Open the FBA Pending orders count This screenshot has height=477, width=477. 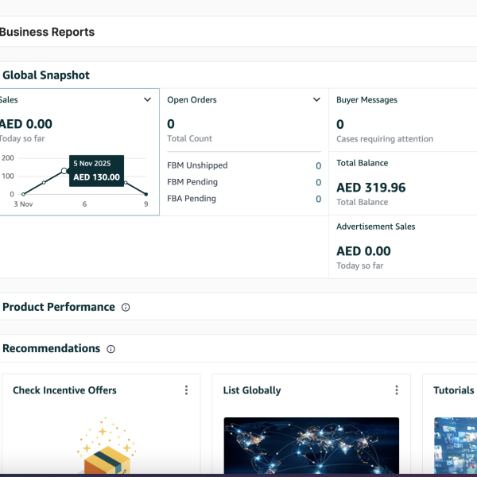(318, 199)
